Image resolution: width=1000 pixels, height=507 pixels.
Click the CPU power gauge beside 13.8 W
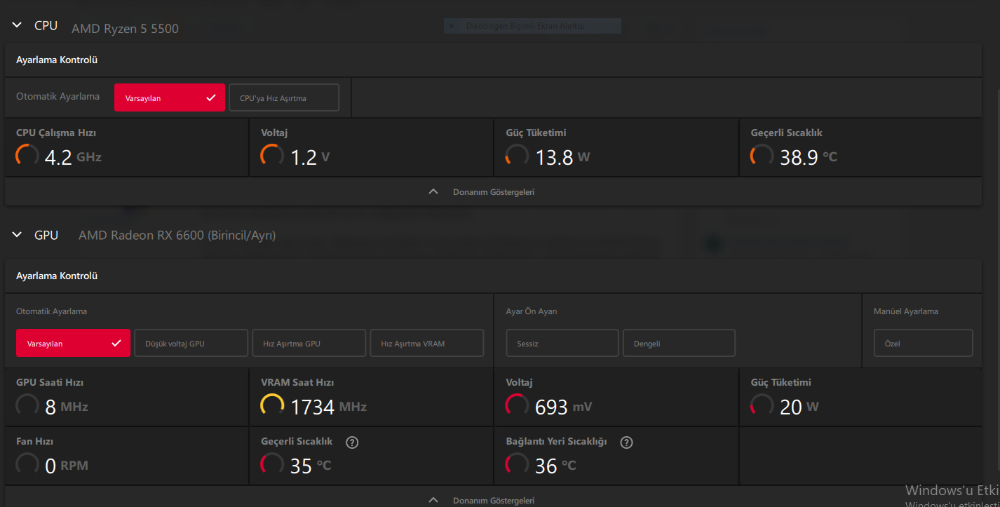(x=517, y=156)
